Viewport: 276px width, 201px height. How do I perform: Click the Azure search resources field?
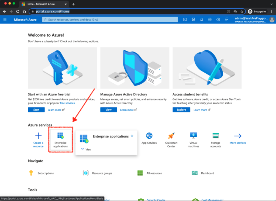point(110,20)
